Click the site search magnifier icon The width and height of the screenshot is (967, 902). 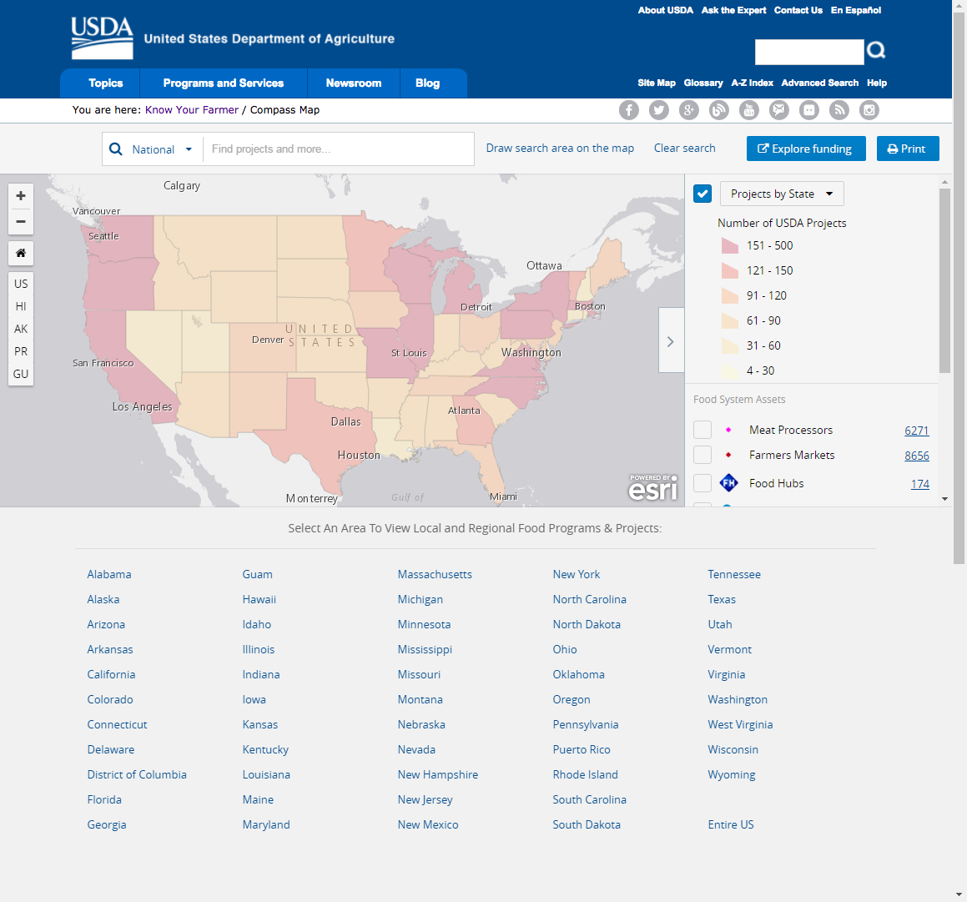[876, 50]
